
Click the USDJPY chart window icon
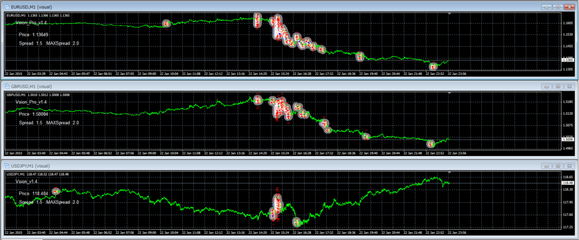7,166
